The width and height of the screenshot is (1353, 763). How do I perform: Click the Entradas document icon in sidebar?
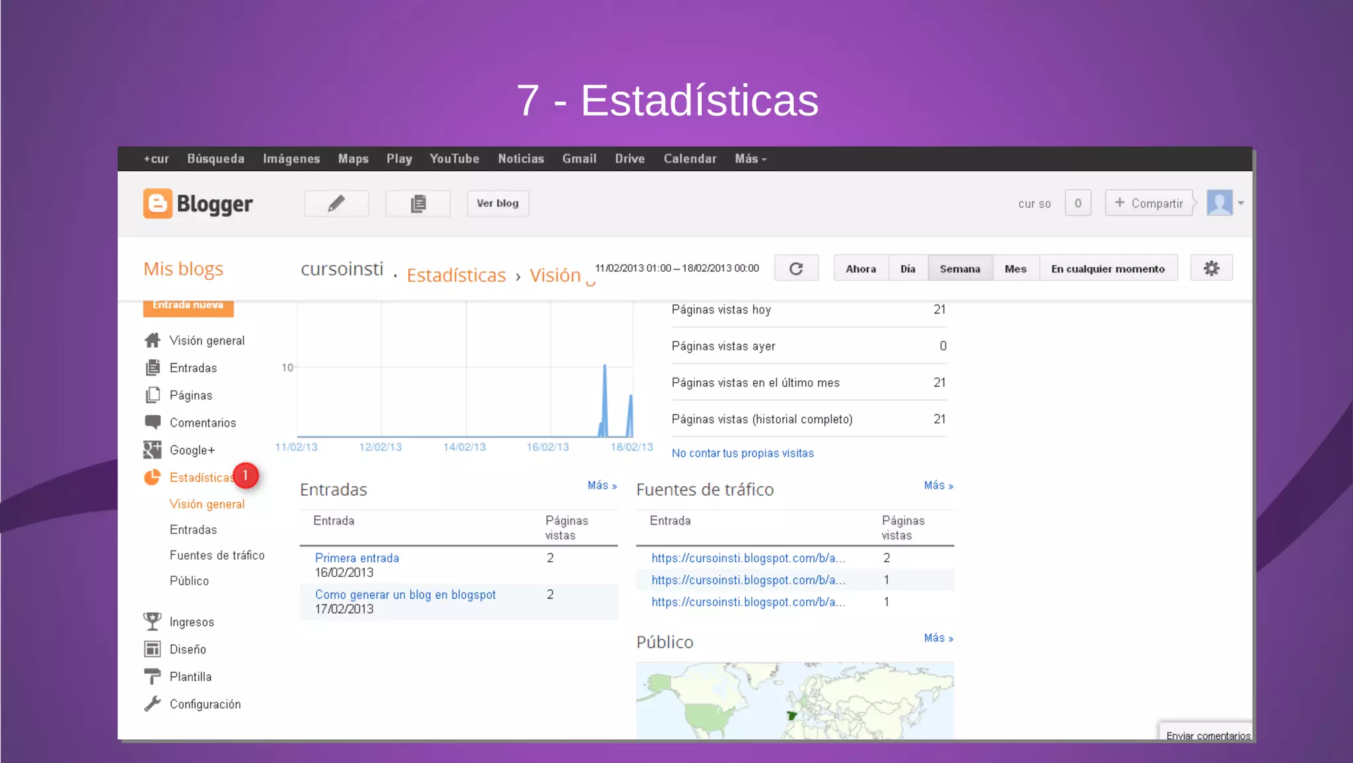click(x=153, y=368)
